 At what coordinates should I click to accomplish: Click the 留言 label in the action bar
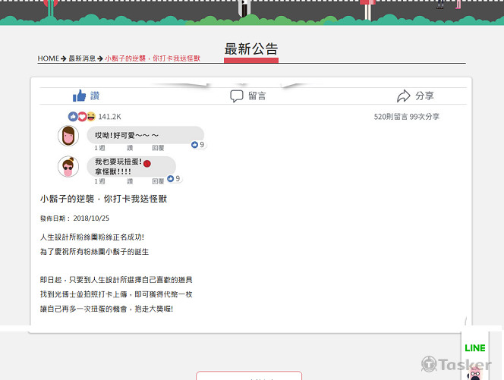pyautogui.click(x=257, y=96)
